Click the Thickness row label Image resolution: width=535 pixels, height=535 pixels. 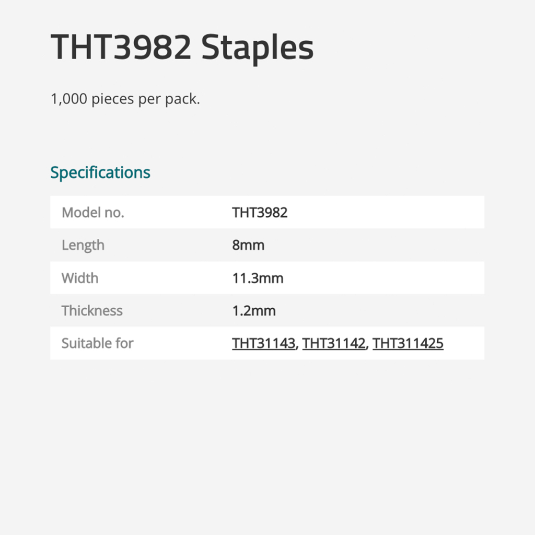tap(92, 311)
